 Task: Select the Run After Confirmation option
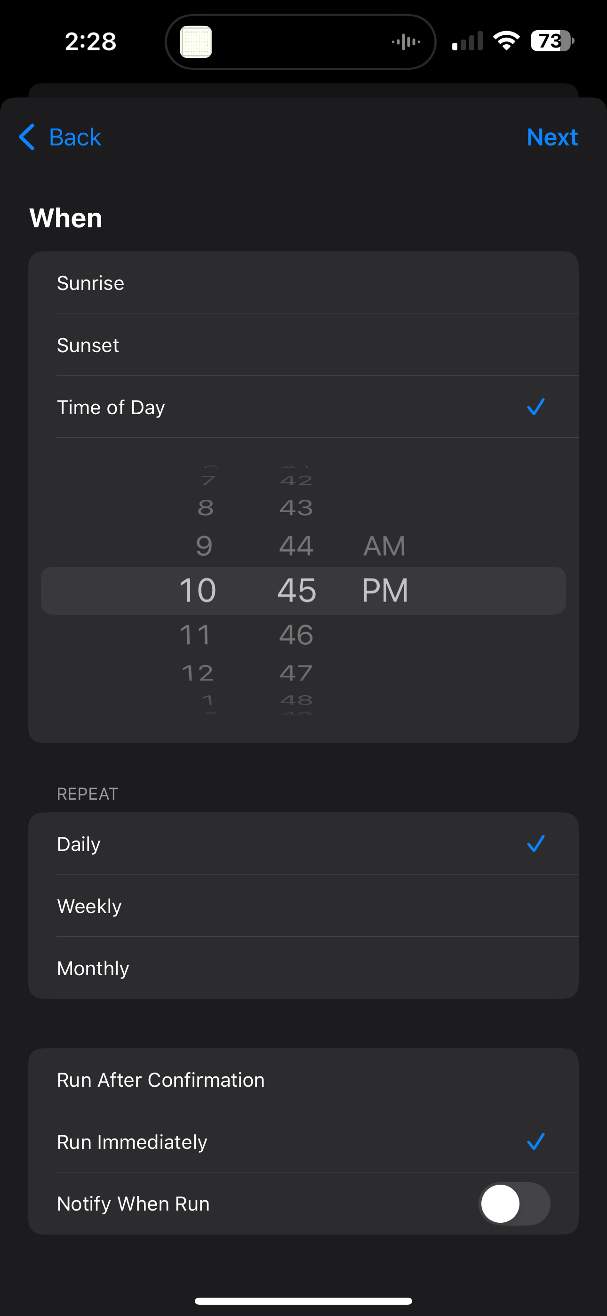coord(303,1079)
